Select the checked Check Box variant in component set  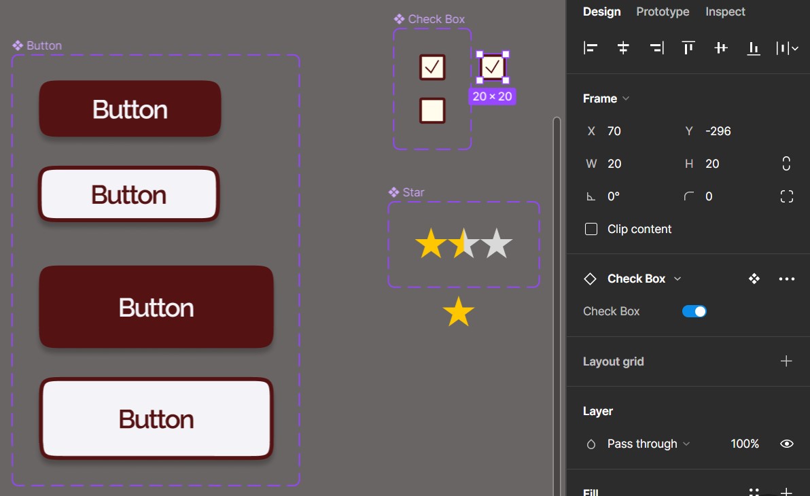[432, 67]
